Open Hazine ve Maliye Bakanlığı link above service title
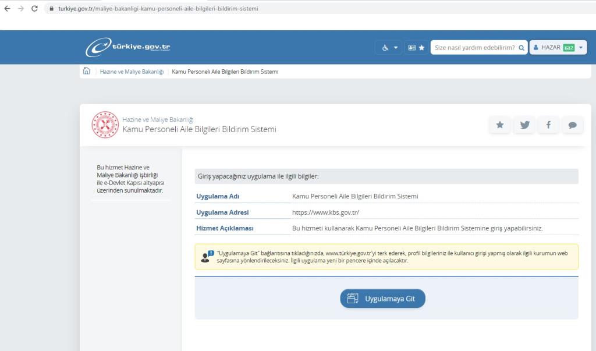Viewport: 596px width, 351px height. coord(158,119)
